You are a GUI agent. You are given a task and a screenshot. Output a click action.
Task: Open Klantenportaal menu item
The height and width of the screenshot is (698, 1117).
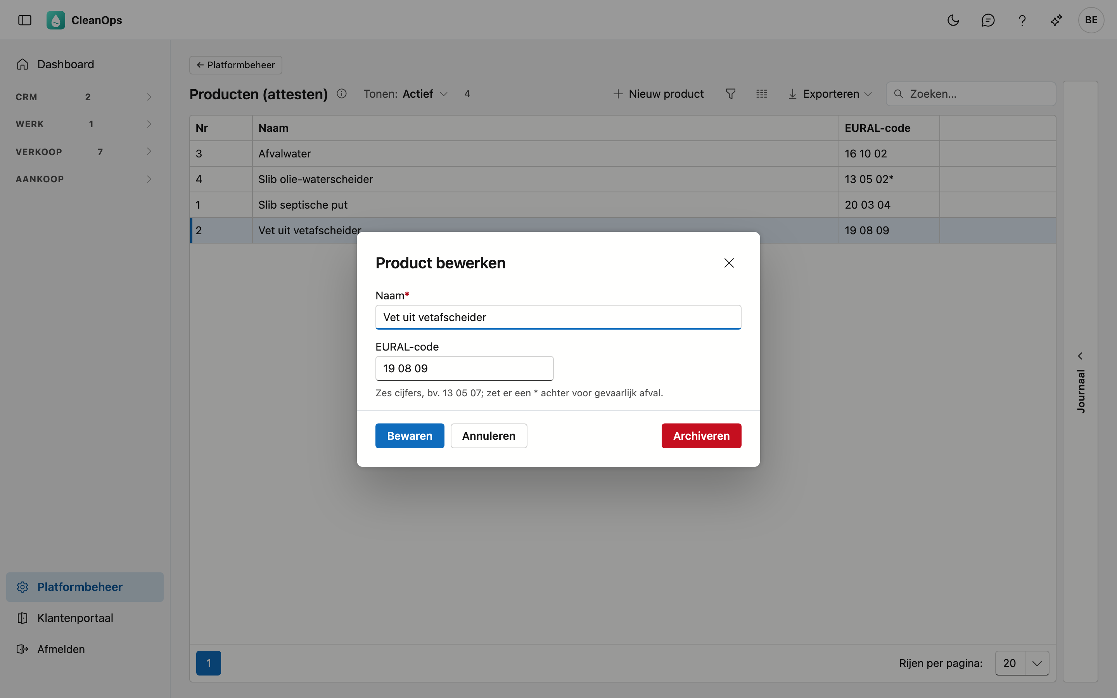coord(85,618)
